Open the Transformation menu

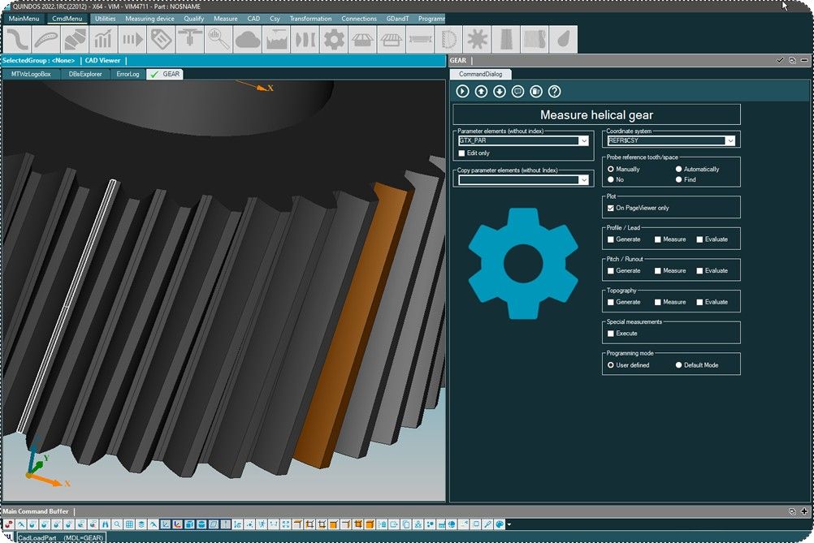pos(310,19)
